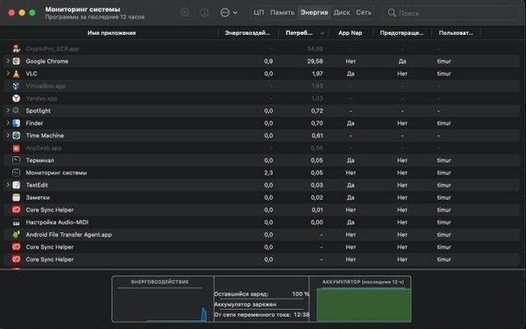Click the Android File Transfer Agent icon

coord(17,234)
